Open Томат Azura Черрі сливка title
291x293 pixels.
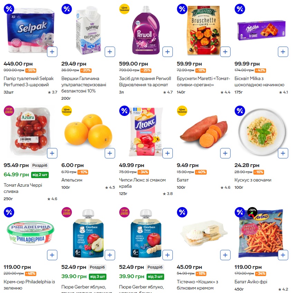click(x=23, y=188)
